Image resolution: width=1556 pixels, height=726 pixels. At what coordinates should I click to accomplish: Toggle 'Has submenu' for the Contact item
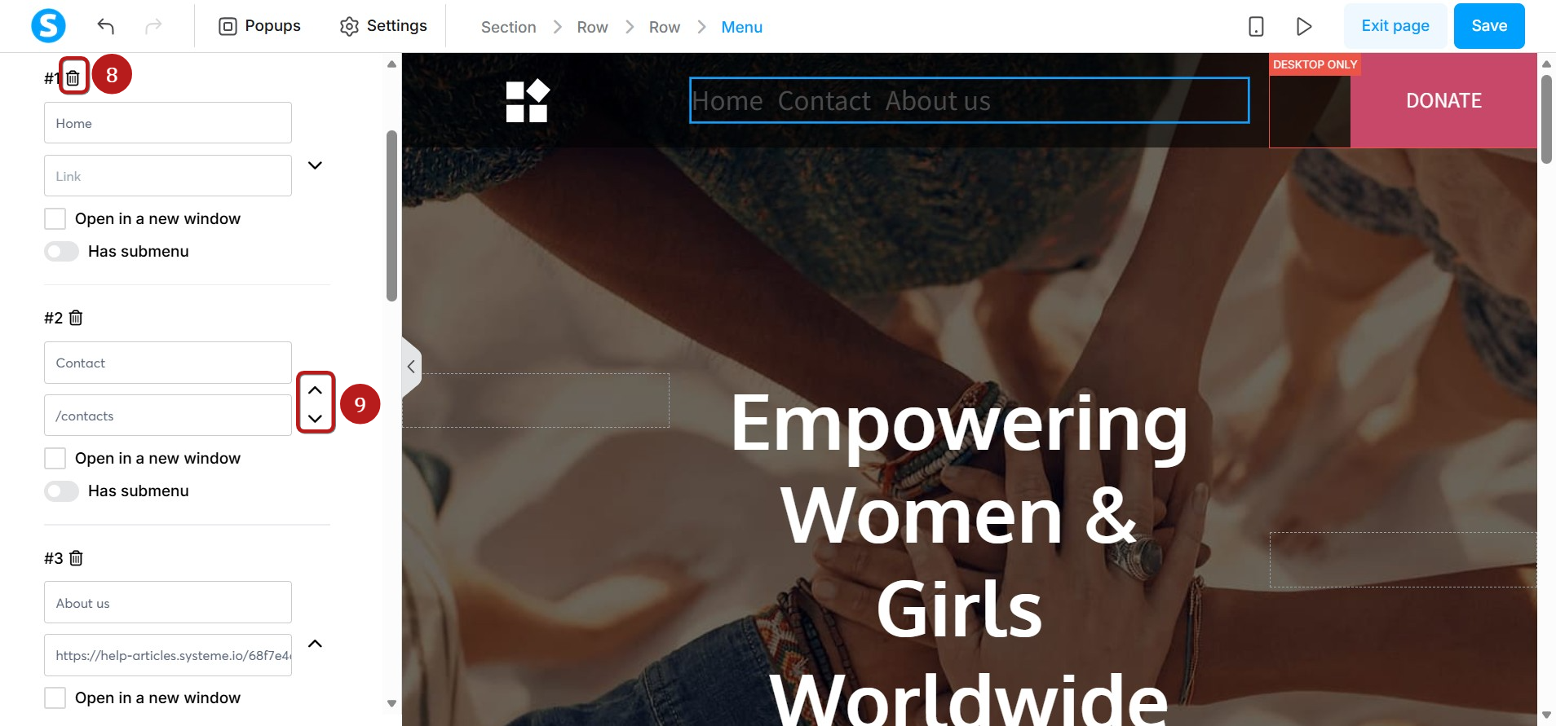(61, 491)
